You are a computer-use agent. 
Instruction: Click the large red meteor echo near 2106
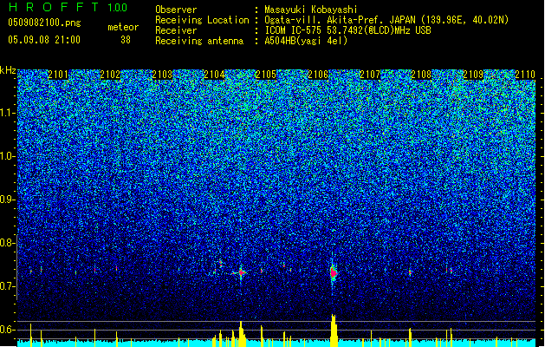334,272
